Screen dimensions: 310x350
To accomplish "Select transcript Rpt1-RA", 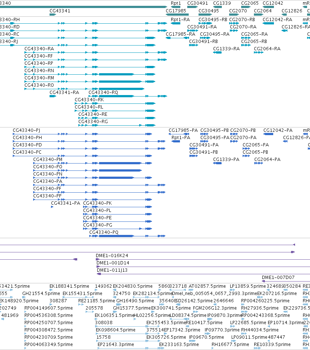I will tap(180, 20).
